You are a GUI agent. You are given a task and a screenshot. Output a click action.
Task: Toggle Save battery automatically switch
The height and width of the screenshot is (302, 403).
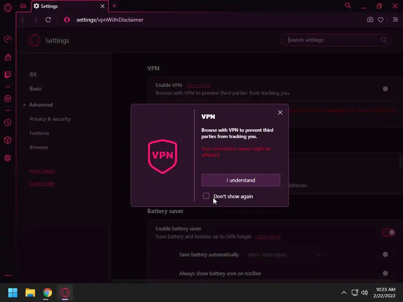388,254
